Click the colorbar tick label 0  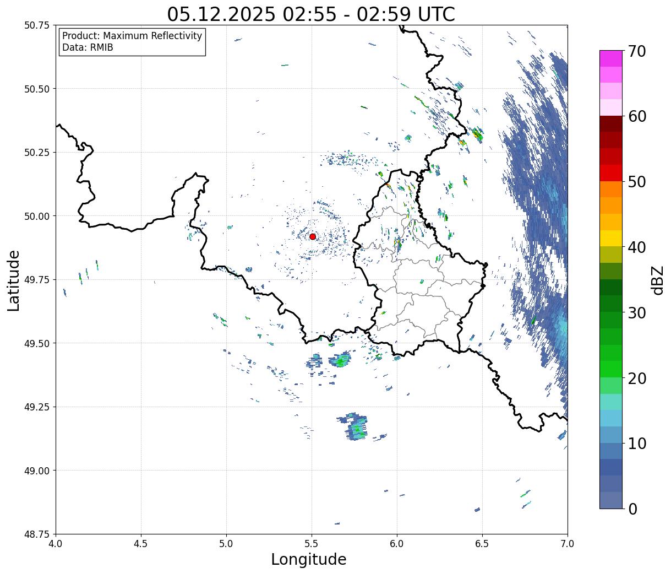pyautogui.click(x=632, y=509)
